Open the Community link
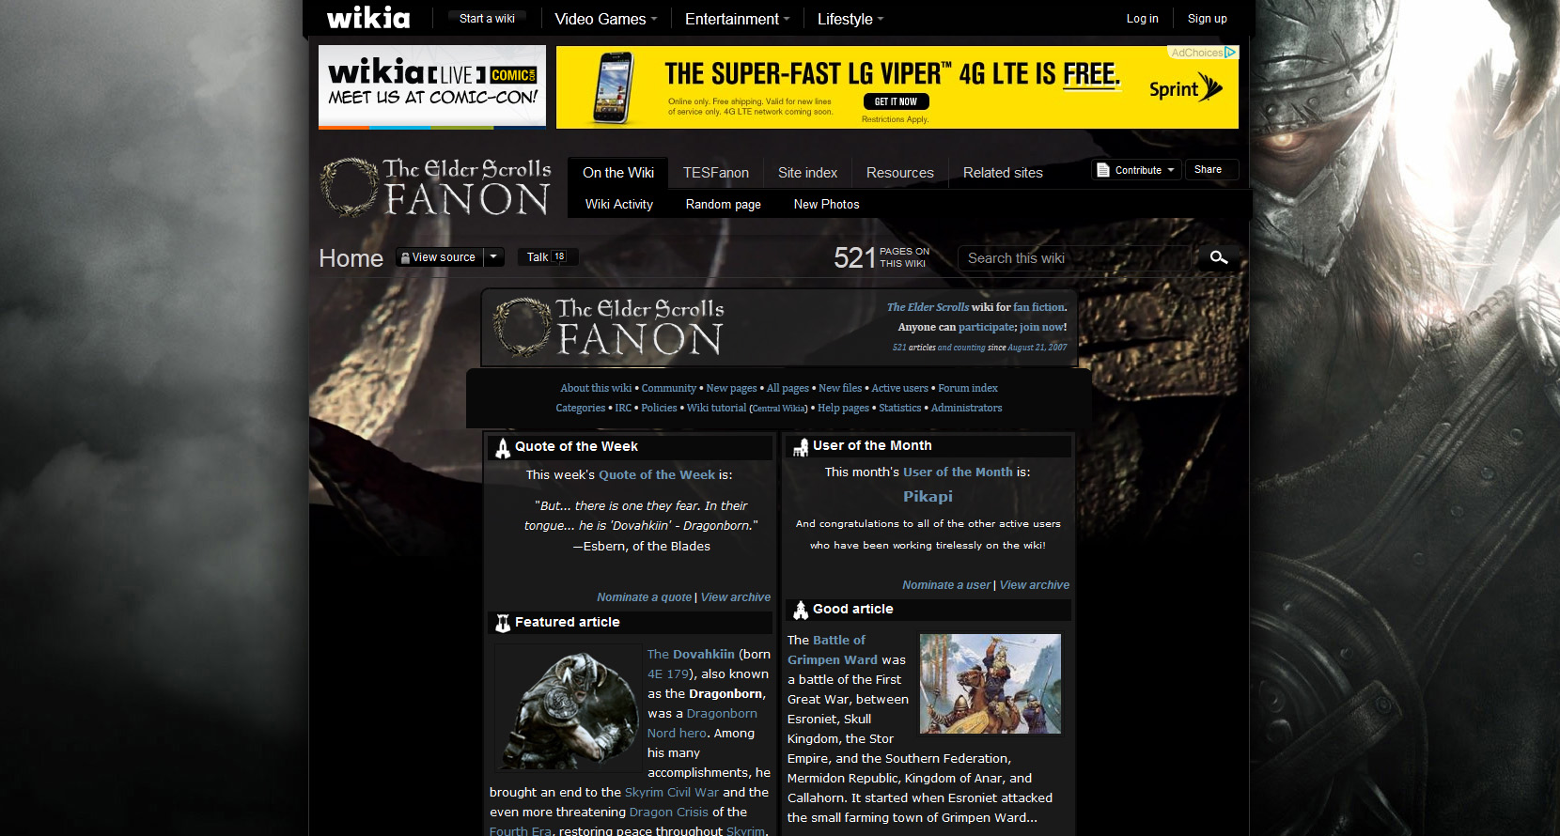This screenshot has height=836, width=1560. (669, 388)
